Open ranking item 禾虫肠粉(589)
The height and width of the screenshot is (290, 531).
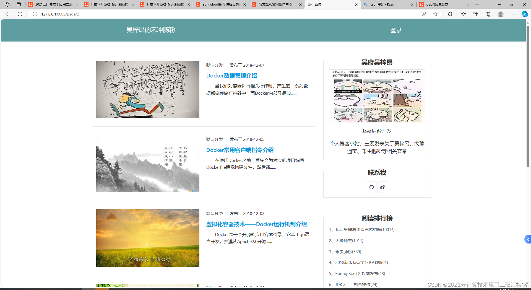(x=345, y=252)
